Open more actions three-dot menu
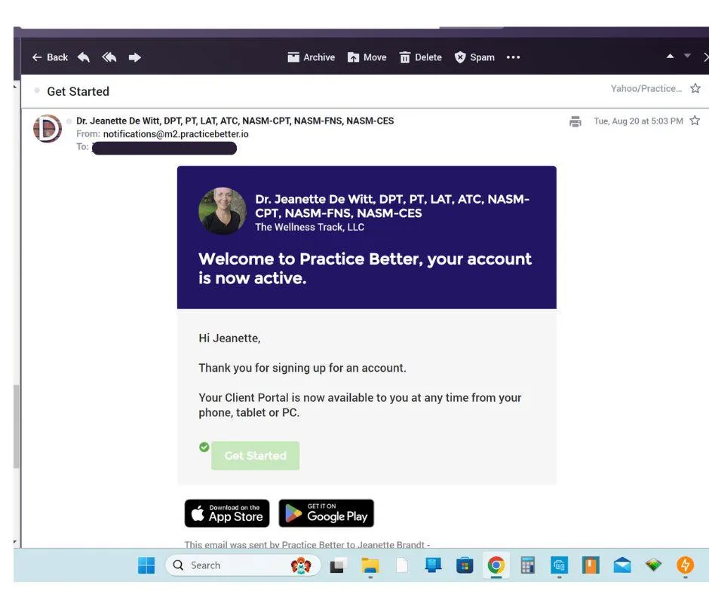Viewport: 709px width, 594px height. [x=513, y=57]
